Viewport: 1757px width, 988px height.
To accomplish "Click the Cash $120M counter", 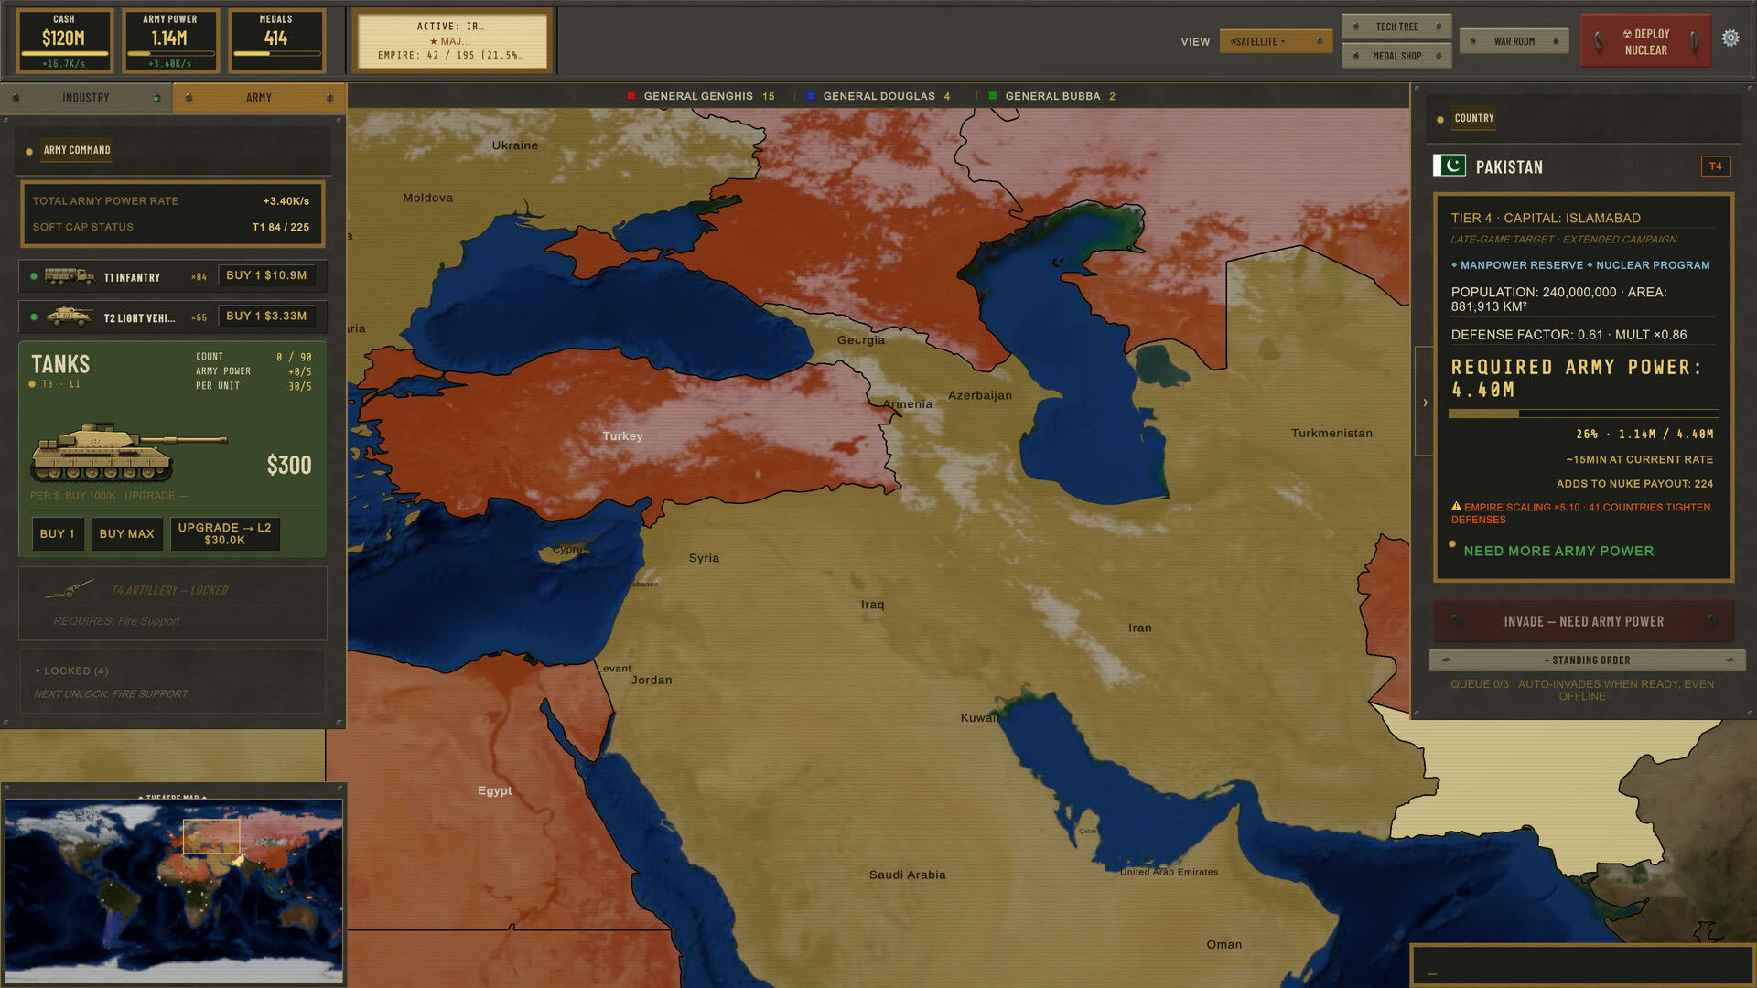I will (64, 41).
